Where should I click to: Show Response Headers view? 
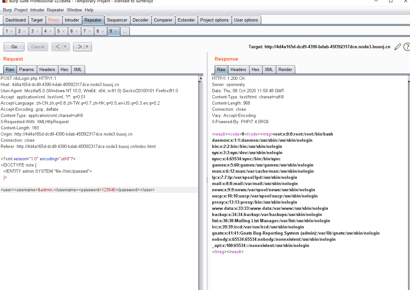click(x=238, y=69)
